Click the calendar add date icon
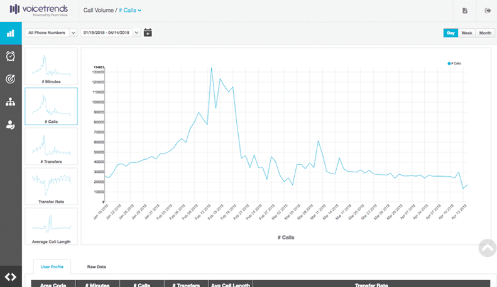The image size is (497, 287). click(x=148, y=33)
